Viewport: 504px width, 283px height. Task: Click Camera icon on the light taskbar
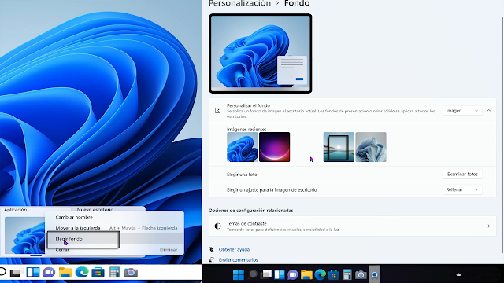coord(131,273)
